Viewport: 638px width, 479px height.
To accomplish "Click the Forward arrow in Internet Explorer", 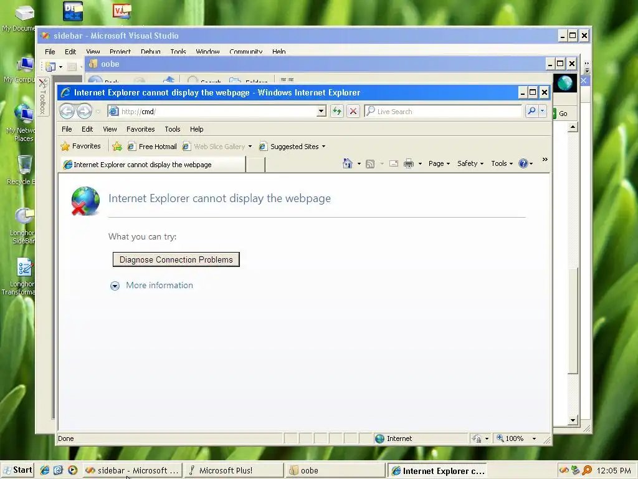I will (x=84, y=111).
